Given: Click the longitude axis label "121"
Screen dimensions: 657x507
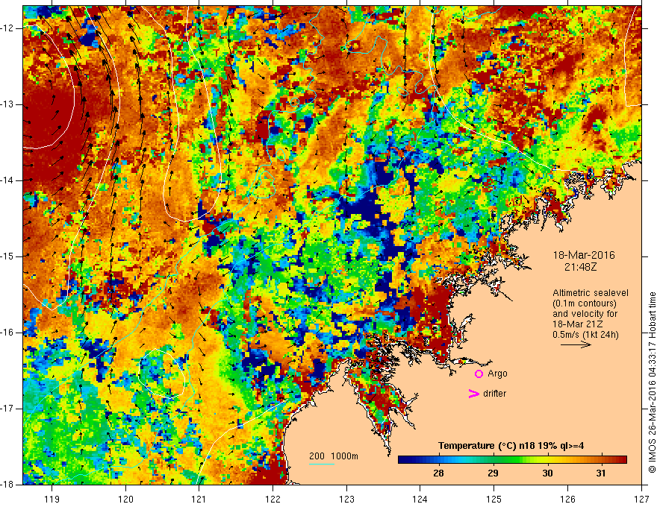Looking at the screenshot, I should (199, 499).
